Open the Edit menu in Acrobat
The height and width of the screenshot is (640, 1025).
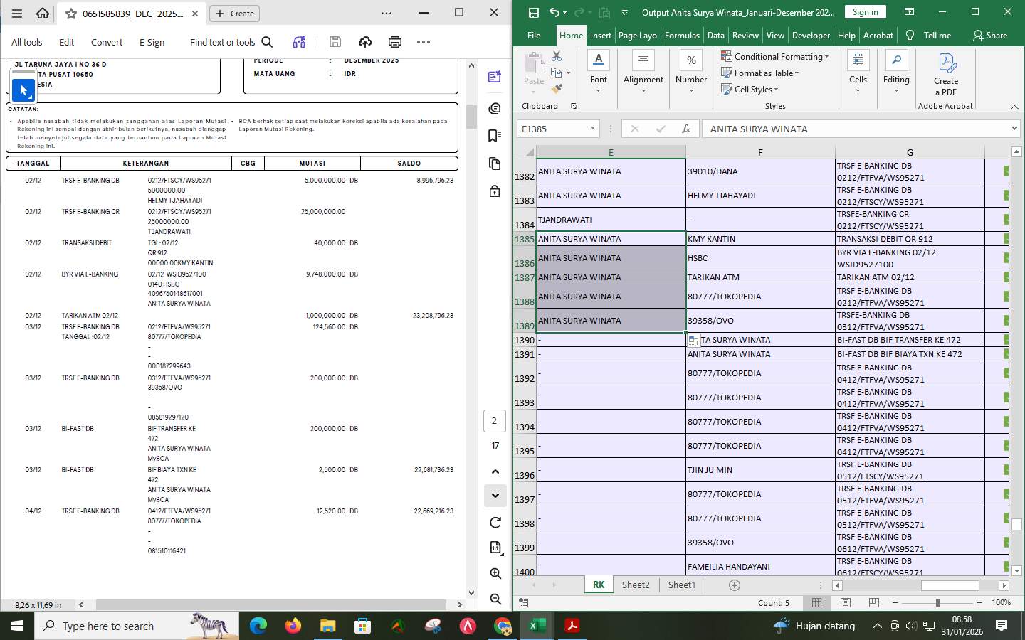click(66, 42)
